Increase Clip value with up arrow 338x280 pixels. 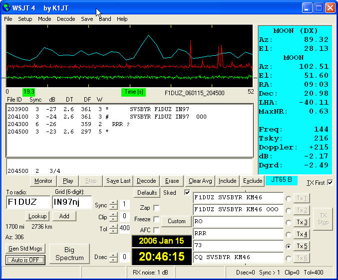(x=113, y=214)
